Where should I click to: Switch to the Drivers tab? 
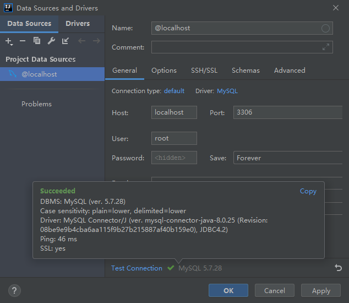click(78, 24)
